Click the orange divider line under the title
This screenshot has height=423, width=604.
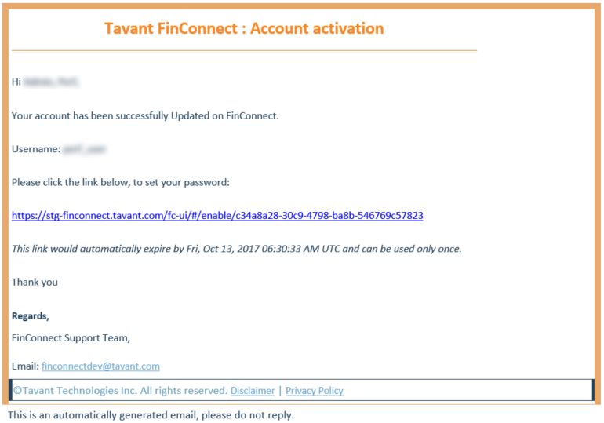244,50
